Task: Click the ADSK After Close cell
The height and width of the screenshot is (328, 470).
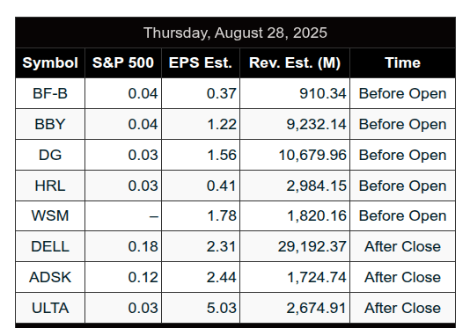Action: [402, 277]
